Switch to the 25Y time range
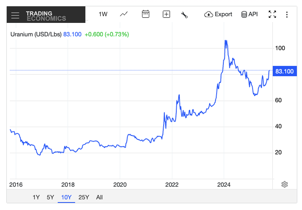 pyautogui.click(x=84, y=197)
